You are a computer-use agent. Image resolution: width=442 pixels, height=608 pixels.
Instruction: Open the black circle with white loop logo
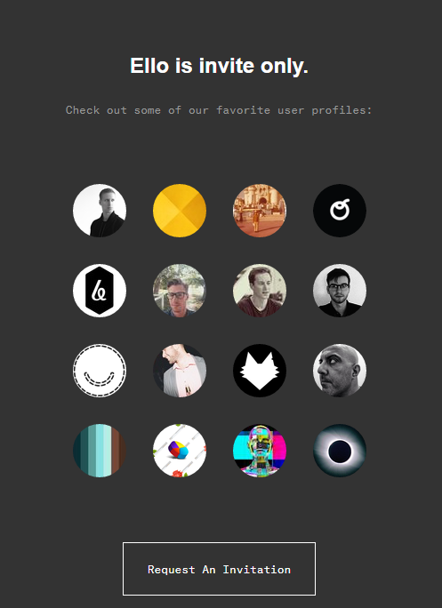click(x=340, y=211)
